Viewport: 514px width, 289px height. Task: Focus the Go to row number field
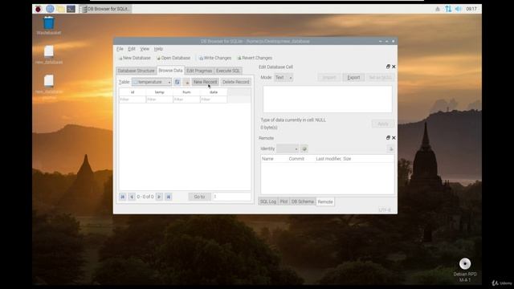(x=231, y=197)
